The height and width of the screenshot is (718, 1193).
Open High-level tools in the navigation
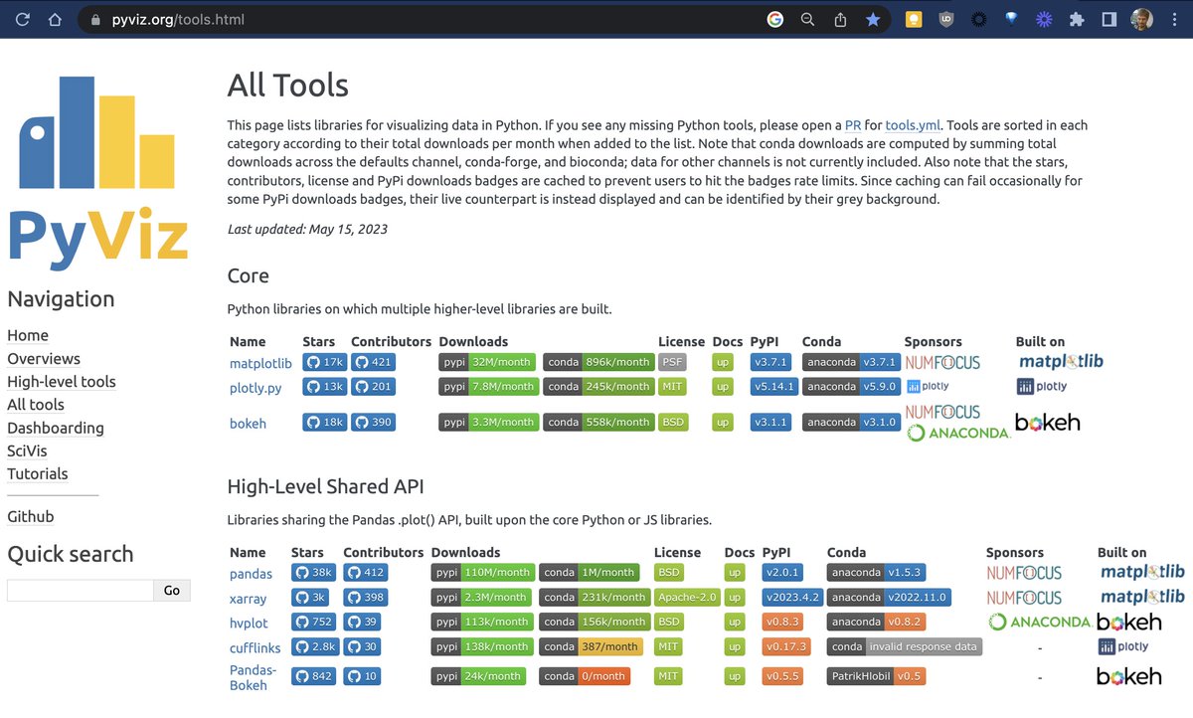tap(62, 382)
